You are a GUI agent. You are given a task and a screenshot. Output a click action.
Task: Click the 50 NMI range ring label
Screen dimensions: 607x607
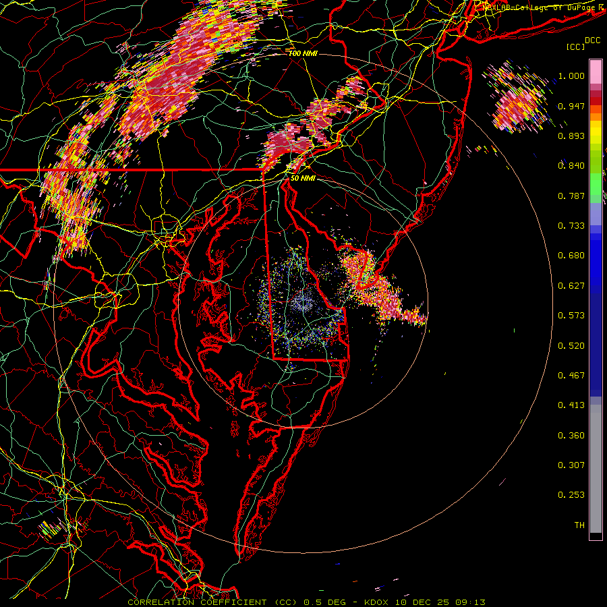tap(303, 179)
